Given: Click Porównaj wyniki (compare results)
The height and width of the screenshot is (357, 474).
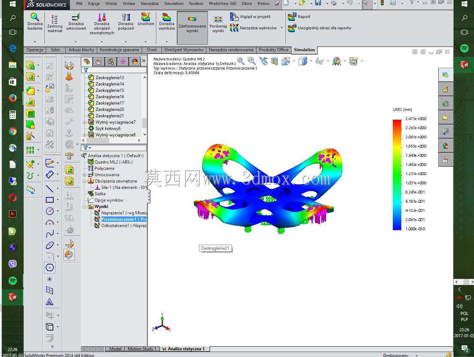Looking at the screenshot, I should coord(218,24).
